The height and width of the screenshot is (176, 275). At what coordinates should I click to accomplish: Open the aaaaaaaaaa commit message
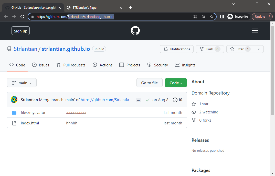pyautogui.click(x=76, y=113)
